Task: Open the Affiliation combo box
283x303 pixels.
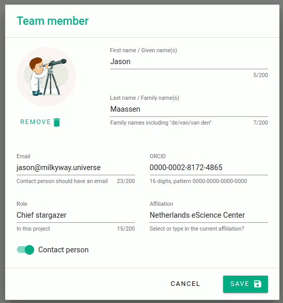Action: pos(209,215)
